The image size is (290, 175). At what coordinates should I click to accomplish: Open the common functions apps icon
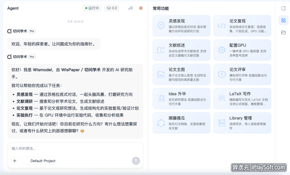pyautogui.click(x=283, y=20)
